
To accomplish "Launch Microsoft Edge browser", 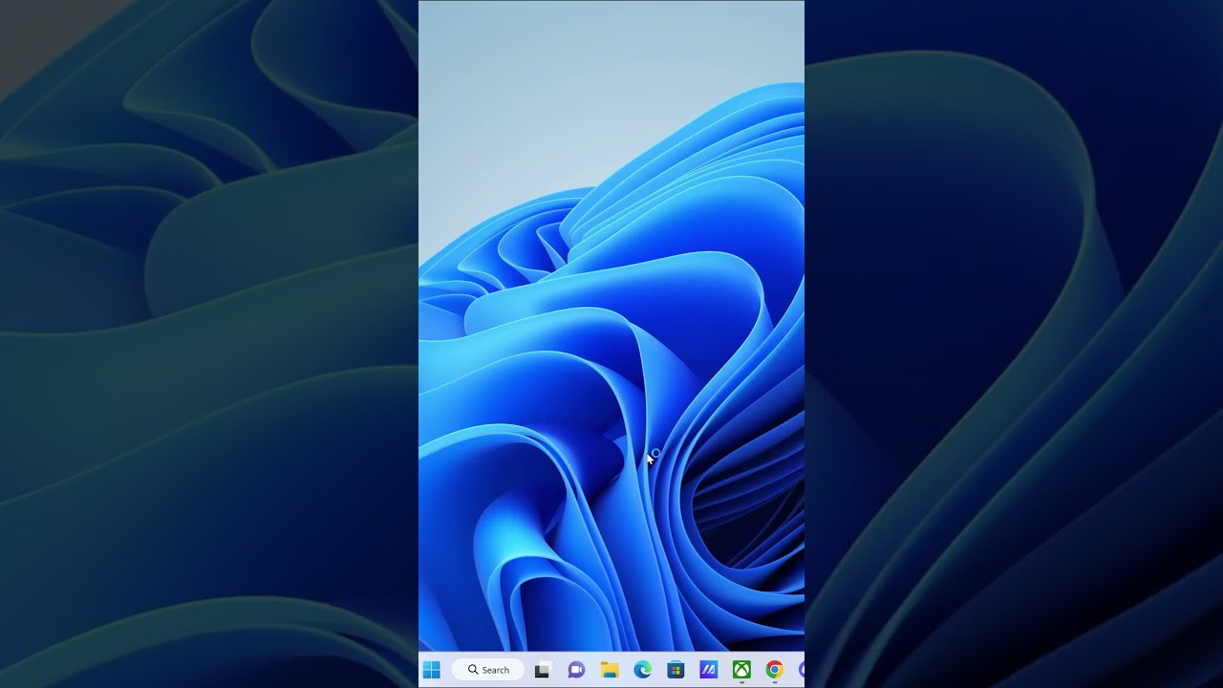I will click(643, 670).
